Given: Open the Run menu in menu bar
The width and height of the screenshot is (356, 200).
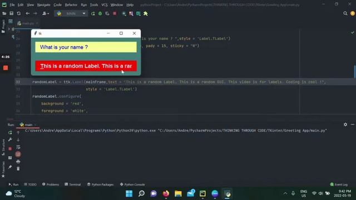Looking at the screenshot, I should click(x=84, y=5).
